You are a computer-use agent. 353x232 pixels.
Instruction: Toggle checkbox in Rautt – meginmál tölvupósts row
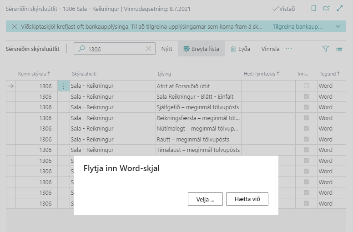click(x=306, y=139)
